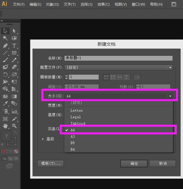Select the Pencil tool

pyautogui.click(x=14, y=60)
